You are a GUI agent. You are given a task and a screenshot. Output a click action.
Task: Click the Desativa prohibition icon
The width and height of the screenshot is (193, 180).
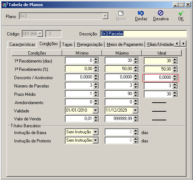click(x=160, y=13)
